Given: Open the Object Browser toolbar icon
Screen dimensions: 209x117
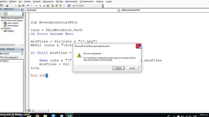Looking at the screenshot, I should pos(60,6).
